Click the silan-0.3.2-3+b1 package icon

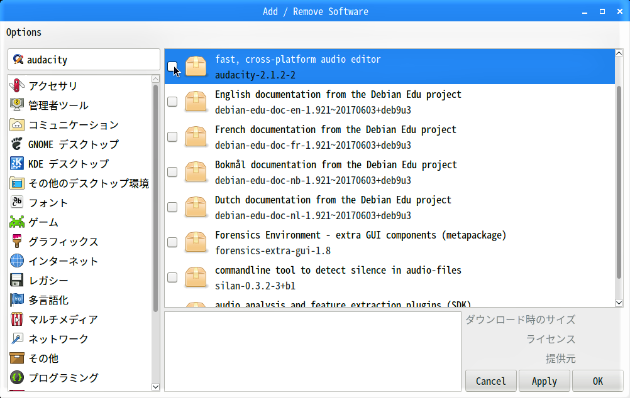[196, 277]
